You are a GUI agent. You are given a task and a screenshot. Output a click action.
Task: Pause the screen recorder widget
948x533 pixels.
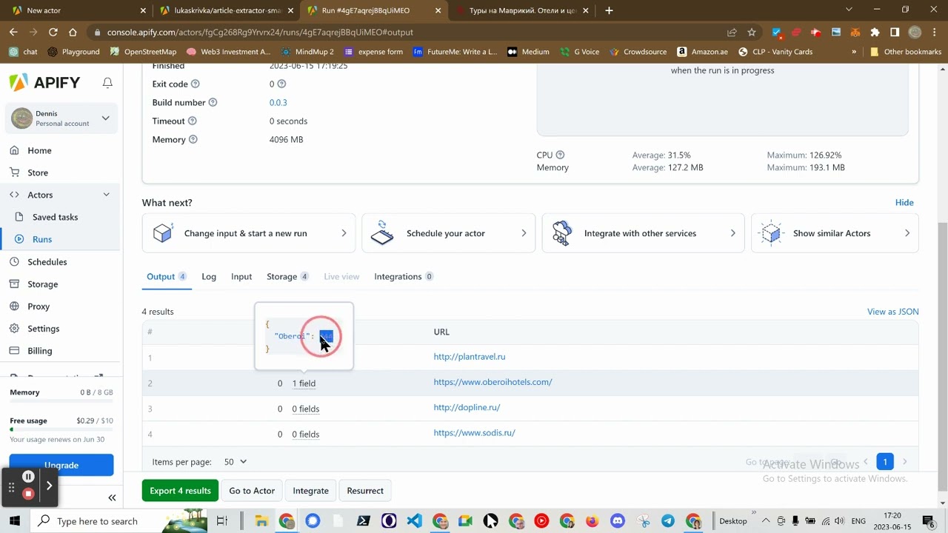[27, 476]
